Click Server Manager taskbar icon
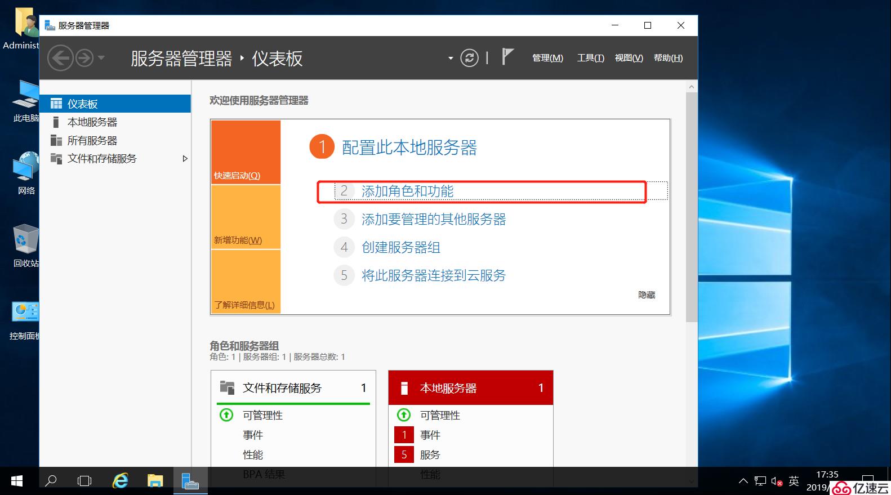 [190, 481]
